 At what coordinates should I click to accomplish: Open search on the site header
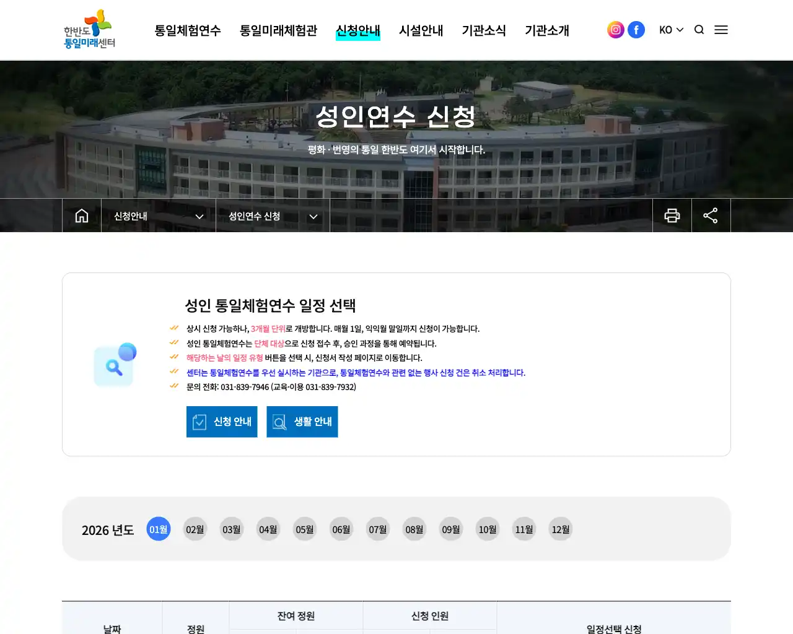coord(699,29)
